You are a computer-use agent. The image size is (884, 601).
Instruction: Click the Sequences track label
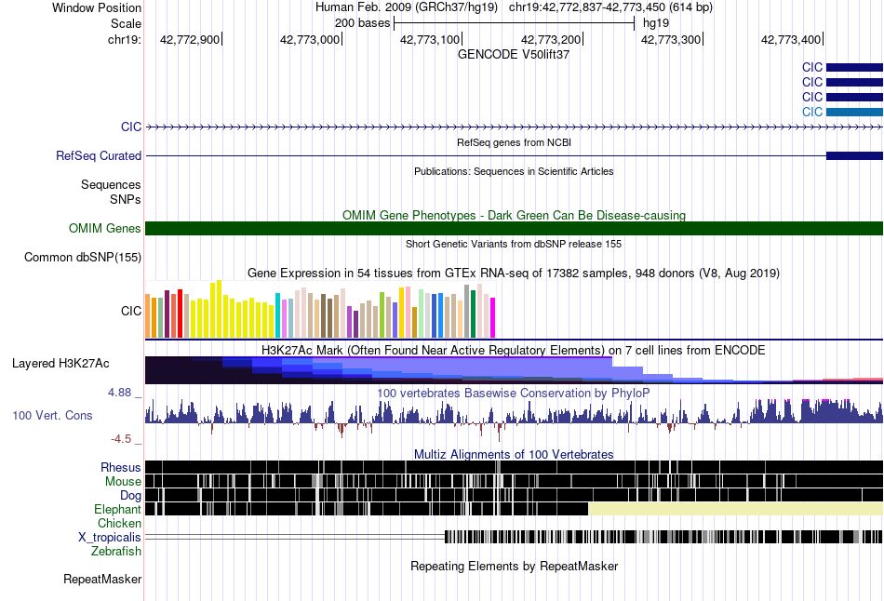111,184
